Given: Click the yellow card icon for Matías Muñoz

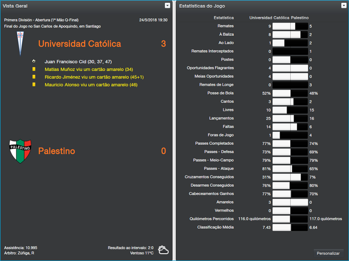Looking at the screenshot, I should [34, 69].
